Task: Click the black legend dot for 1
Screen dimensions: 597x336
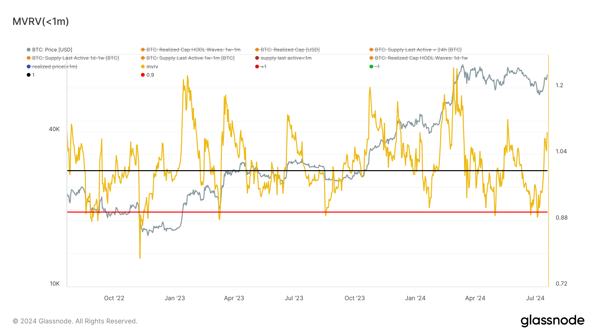Action: (x=29, y=75)
